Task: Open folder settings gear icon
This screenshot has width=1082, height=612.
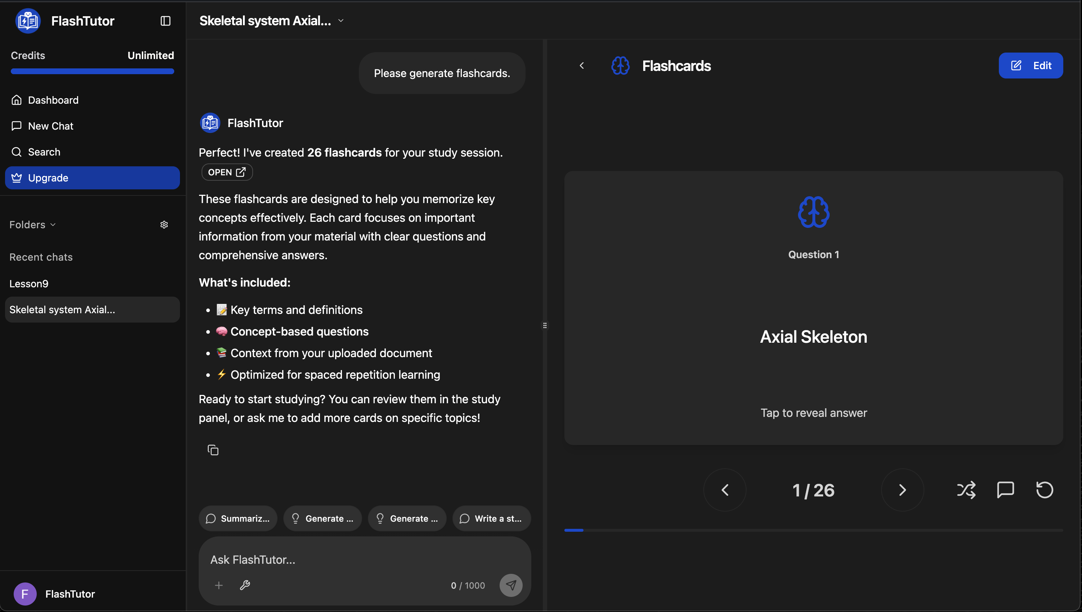Action: click(164, 225)
